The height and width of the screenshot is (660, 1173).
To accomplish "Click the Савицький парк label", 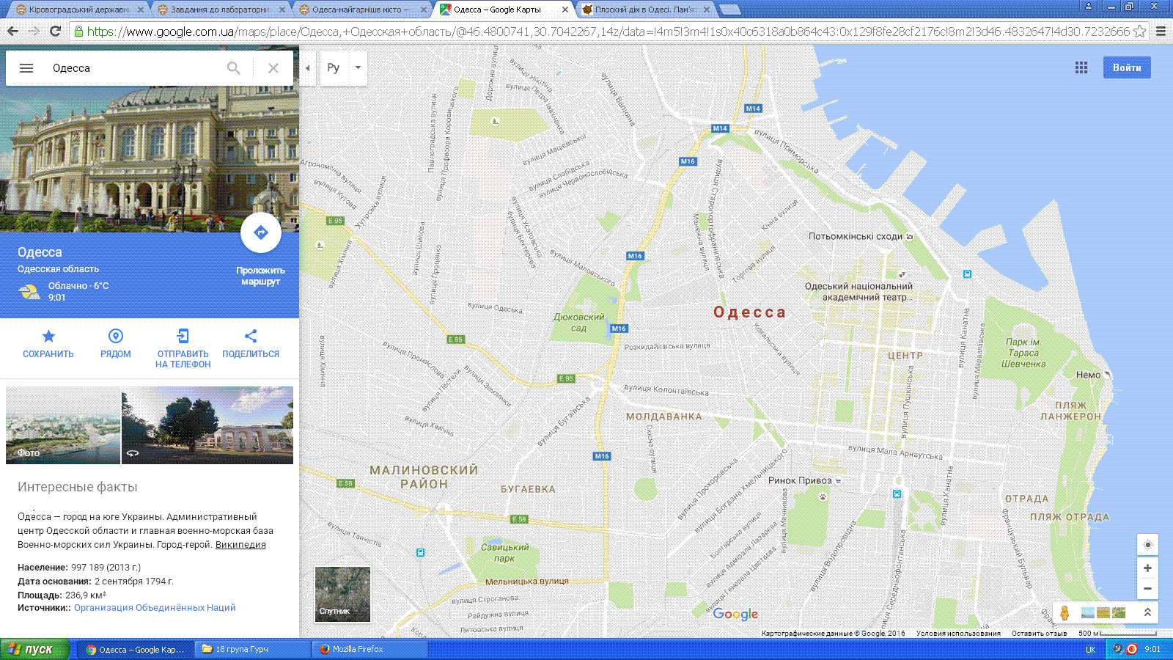I will tap(504, 553).
